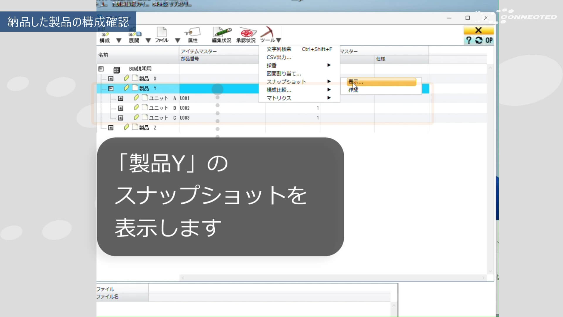Click the refresh arrows icon

point(479,40)
